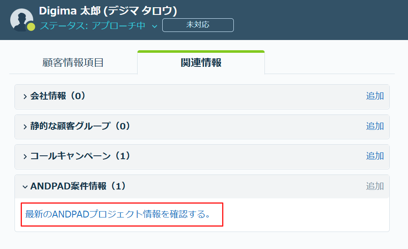Click the customer avatar profile icon
Viewport: 408px width, 249px height.
point(22,20)
